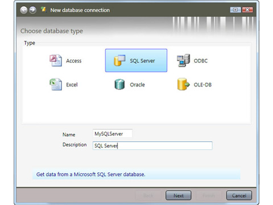Choose the SQL Server database icon
This screenshot has width=273, height=205.
(x=119, y=60)
